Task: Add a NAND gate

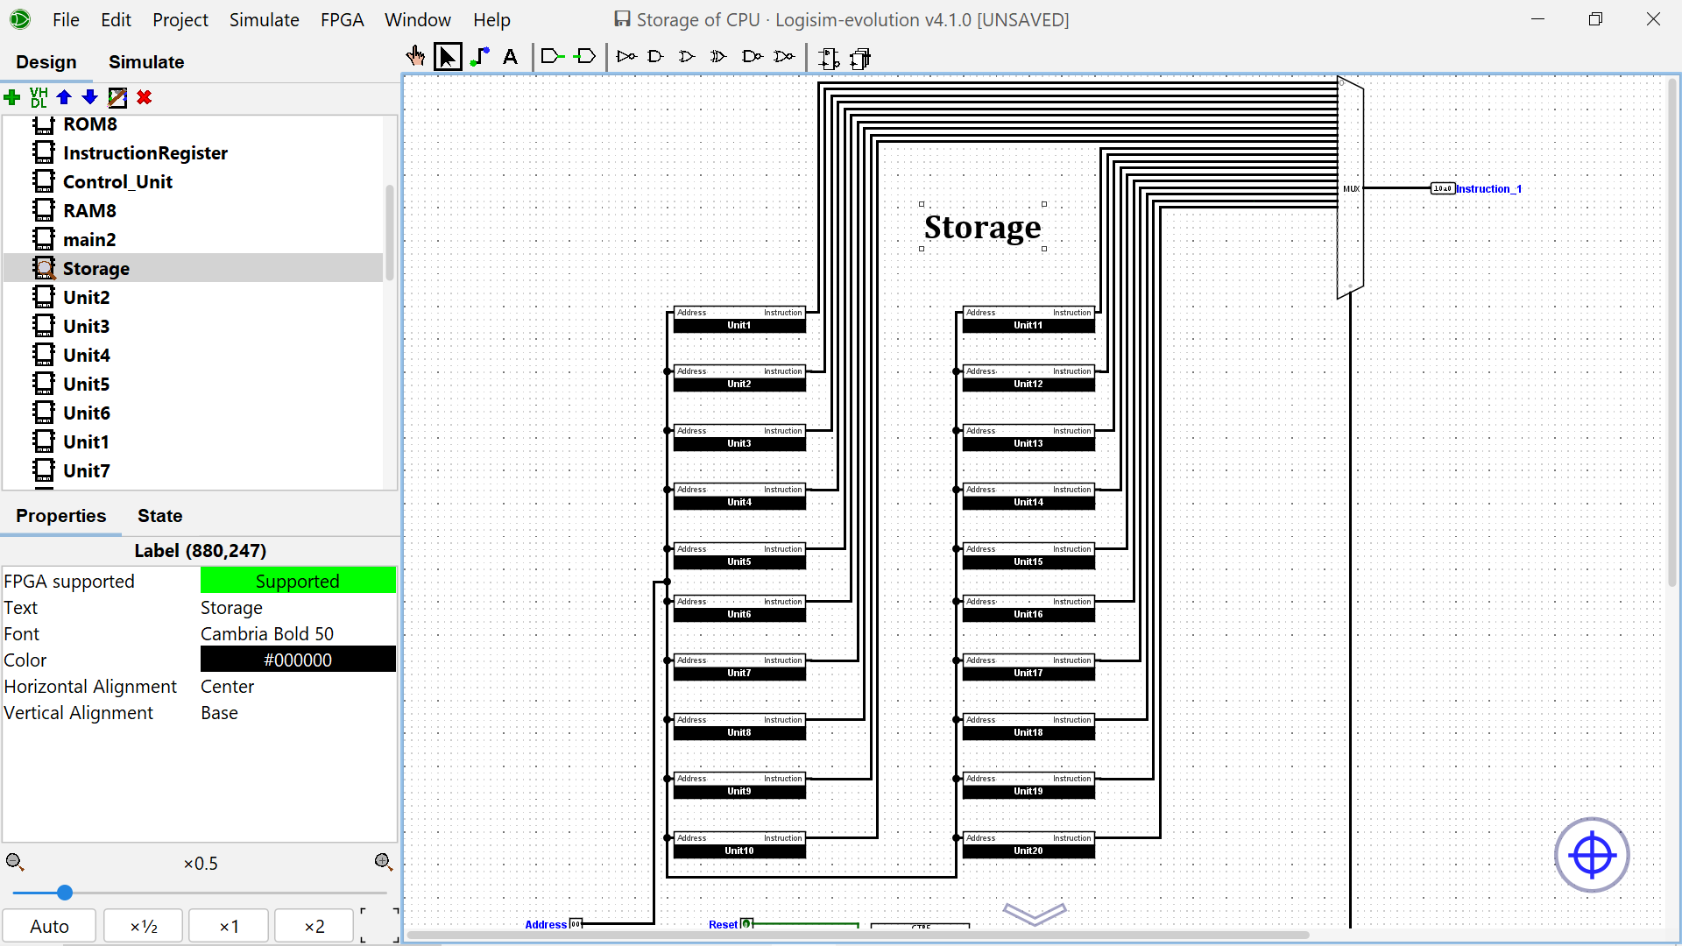Action: [752, 57]
